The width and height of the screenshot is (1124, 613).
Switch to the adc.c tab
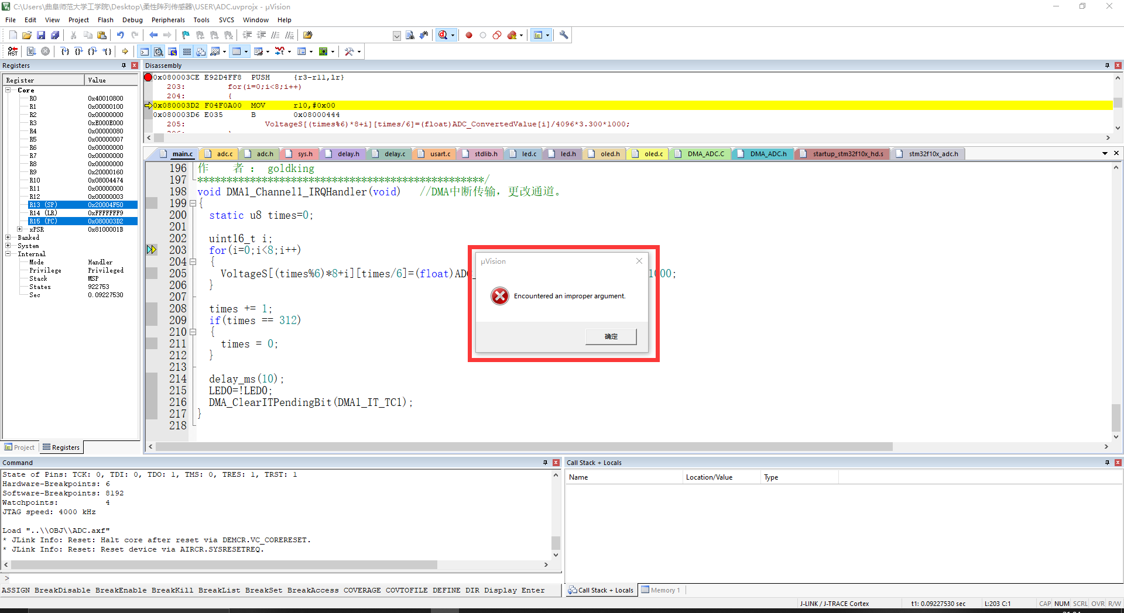click(220, 154)
